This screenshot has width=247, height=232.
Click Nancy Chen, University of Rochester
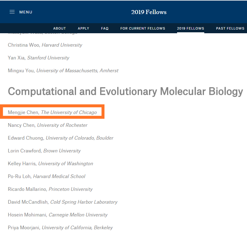click(x=48, y=125)
